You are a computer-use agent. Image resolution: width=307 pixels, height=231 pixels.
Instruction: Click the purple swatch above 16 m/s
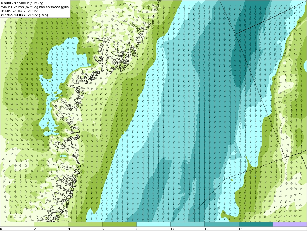coord(290,224)
